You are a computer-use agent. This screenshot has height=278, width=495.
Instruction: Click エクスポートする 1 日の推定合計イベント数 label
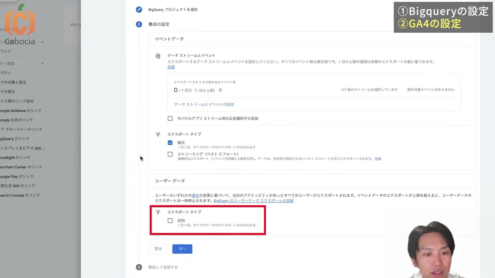[x=205, y=82]
